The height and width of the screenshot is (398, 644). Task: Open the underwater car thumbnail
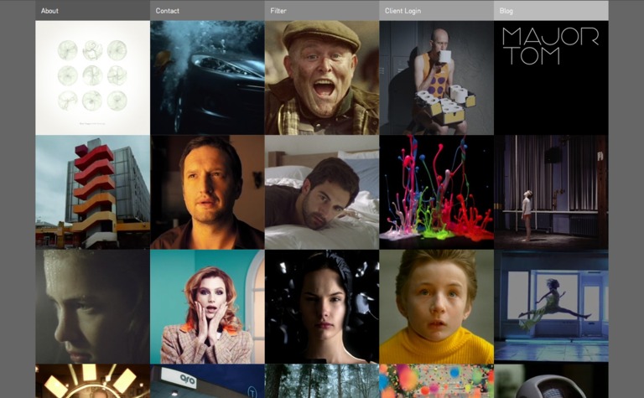pos(207,78)
